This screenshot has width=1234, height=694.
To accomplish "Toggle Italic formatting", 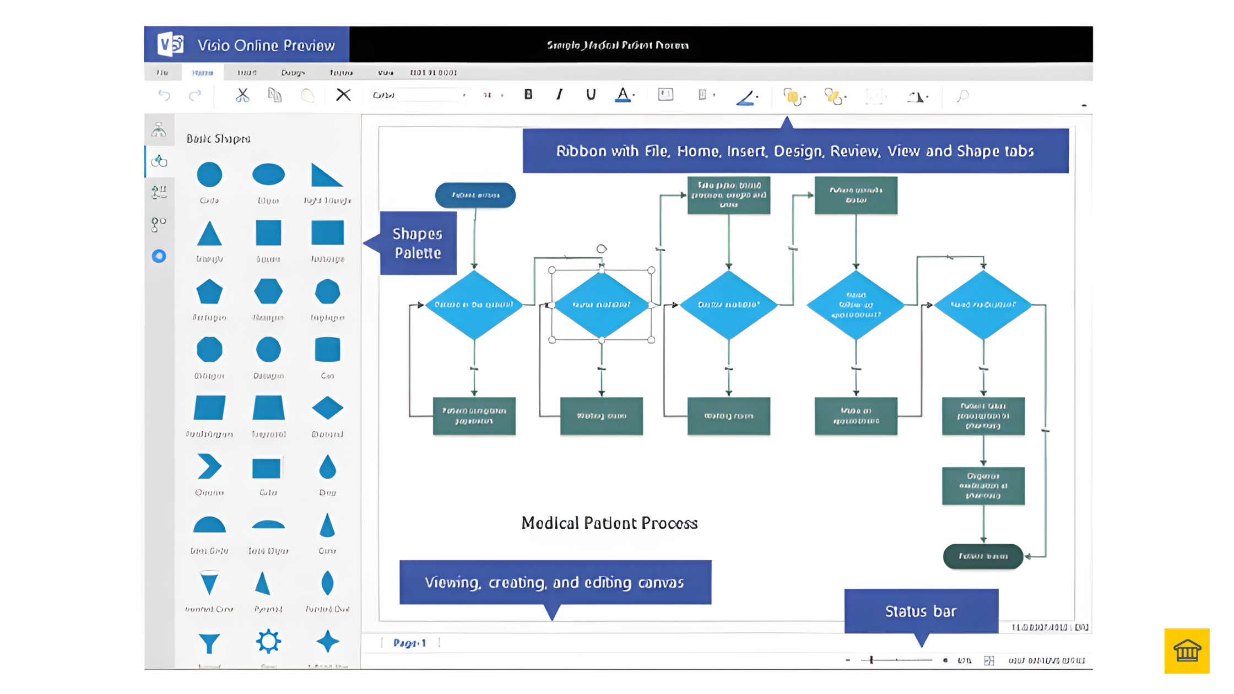I will pos(559,95).
